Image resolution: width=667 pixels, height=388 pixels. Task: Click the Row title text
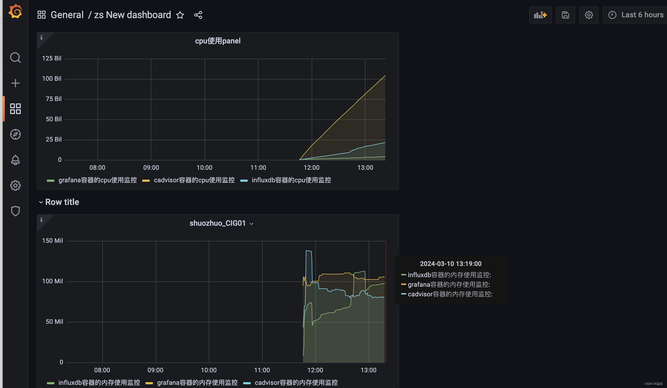62,202
